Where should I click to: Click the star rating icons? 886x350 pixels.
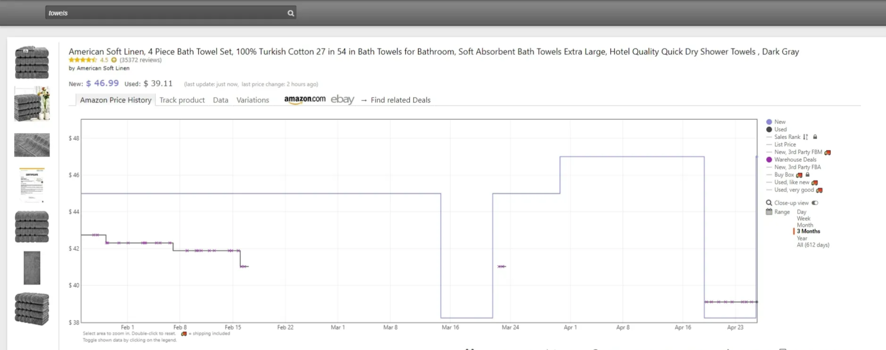click(83, 60)
